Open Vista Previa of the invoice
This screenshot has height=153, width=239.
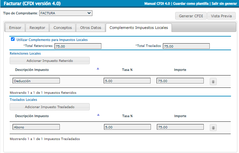[x=221, y=16]
